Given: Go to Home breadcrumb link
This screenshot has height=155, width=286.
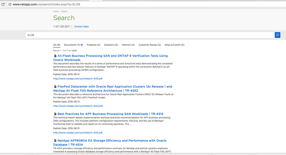Looking at the screenshot, I should 56,11.
